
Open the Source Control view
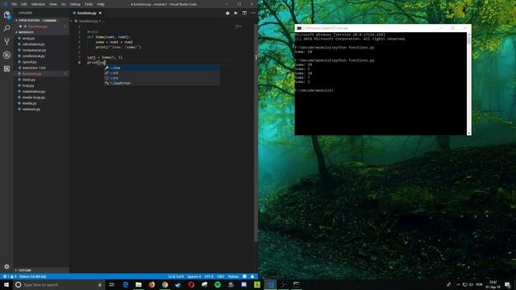(6, 41)
